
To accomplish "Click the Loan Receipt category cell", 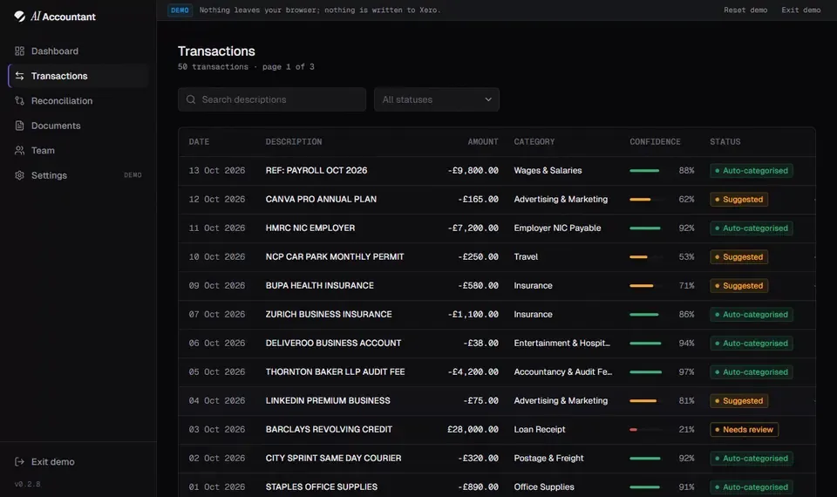I will (539, 429).
